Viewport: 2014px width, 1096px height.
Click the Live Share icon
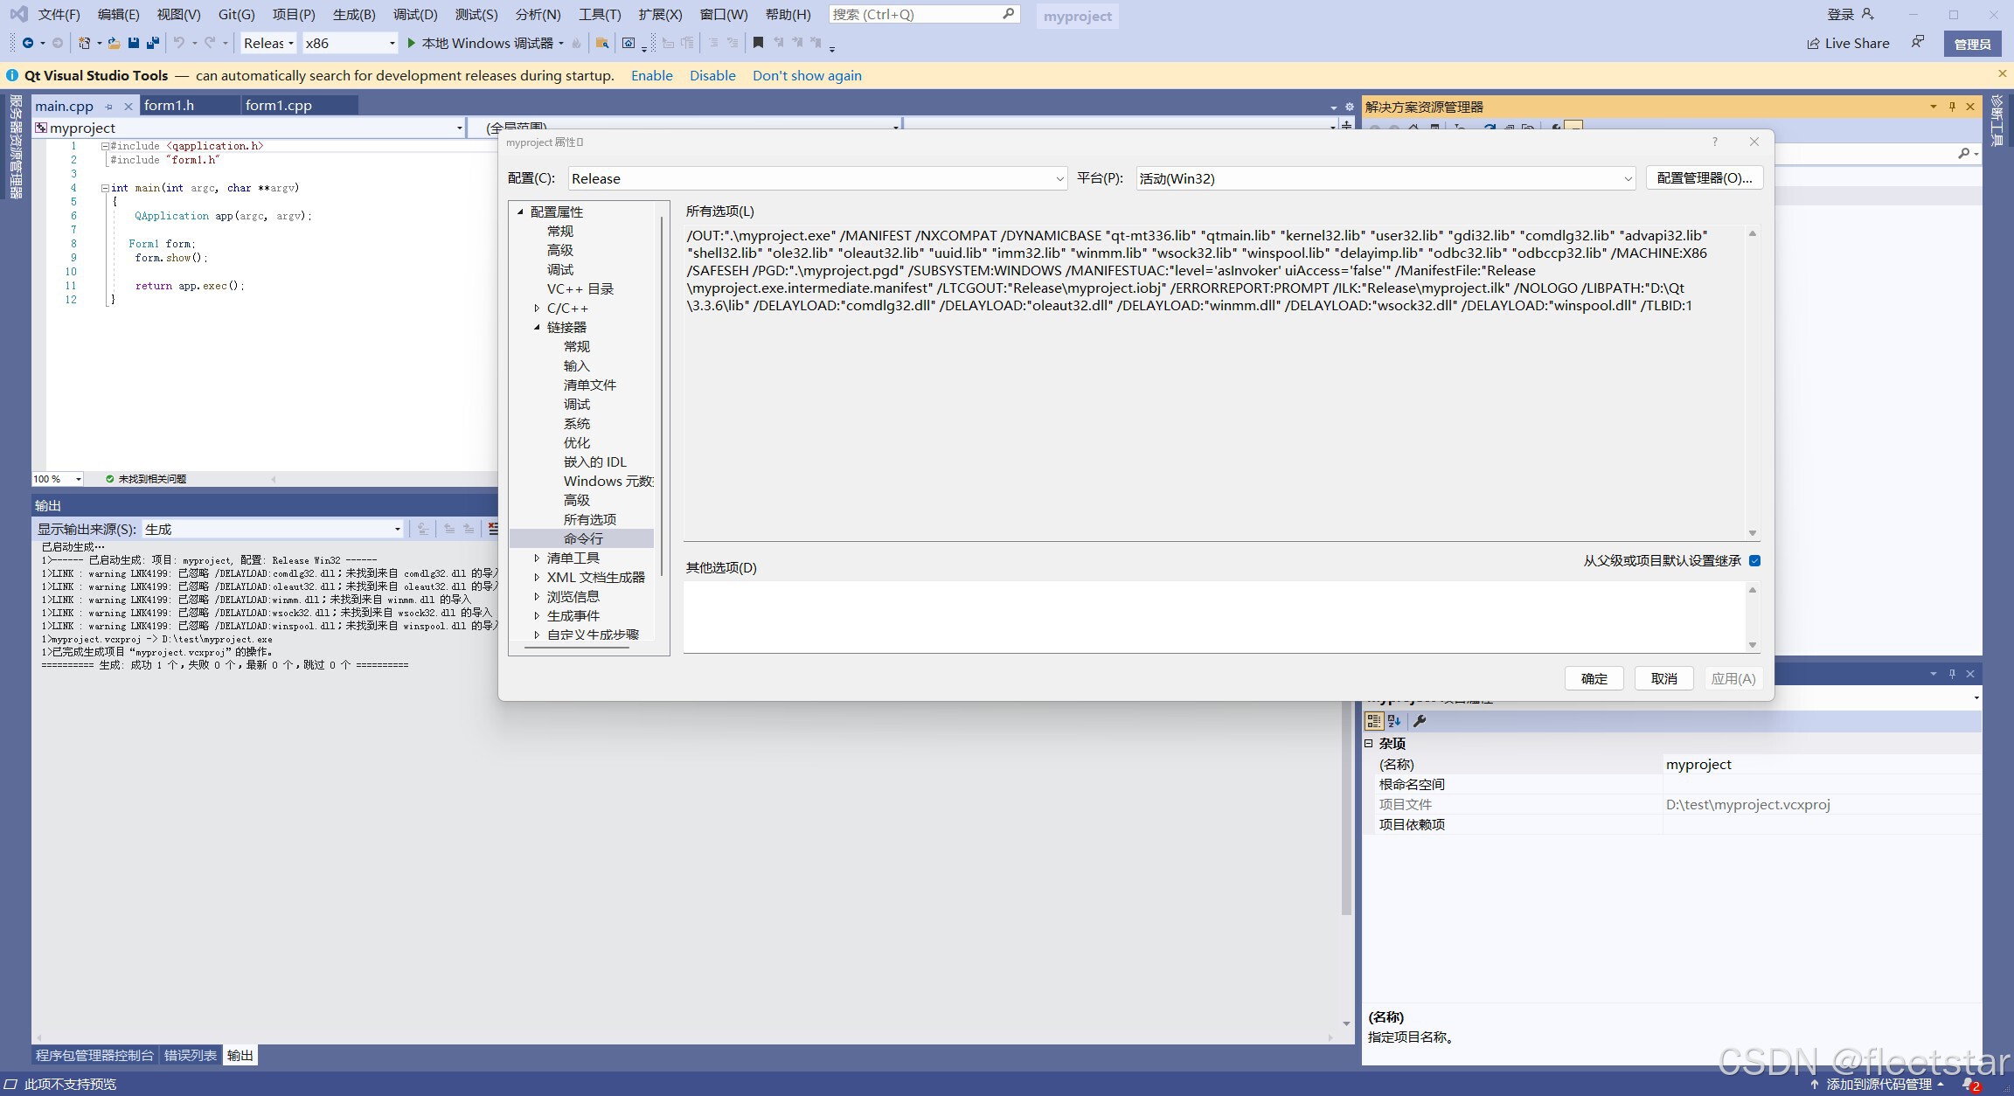pyautogui.click(x=1814, y=43)
